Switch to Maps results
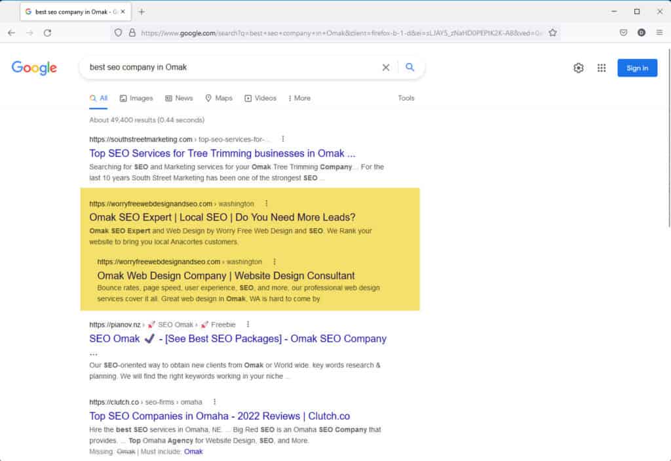 click(x=219, y=98)
